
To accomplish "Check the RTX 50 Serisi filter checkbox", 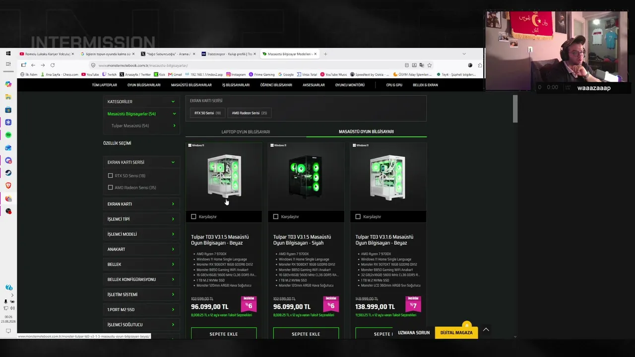I will point(110,176).
